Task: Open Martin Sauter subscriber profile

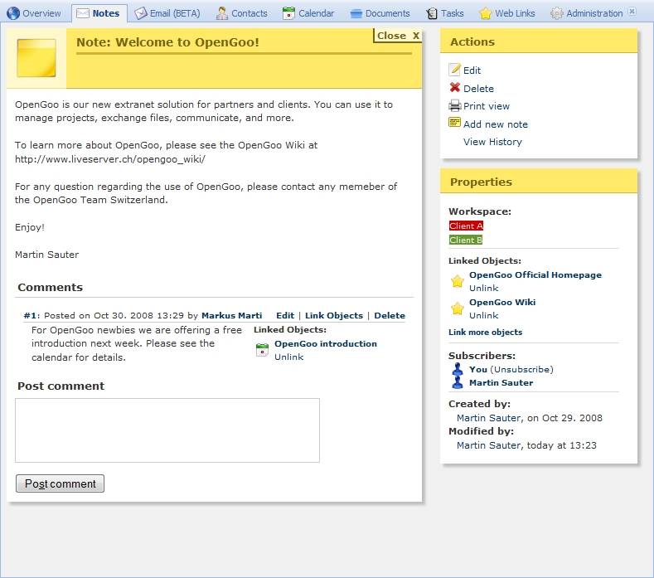Action: coord(501,382)
